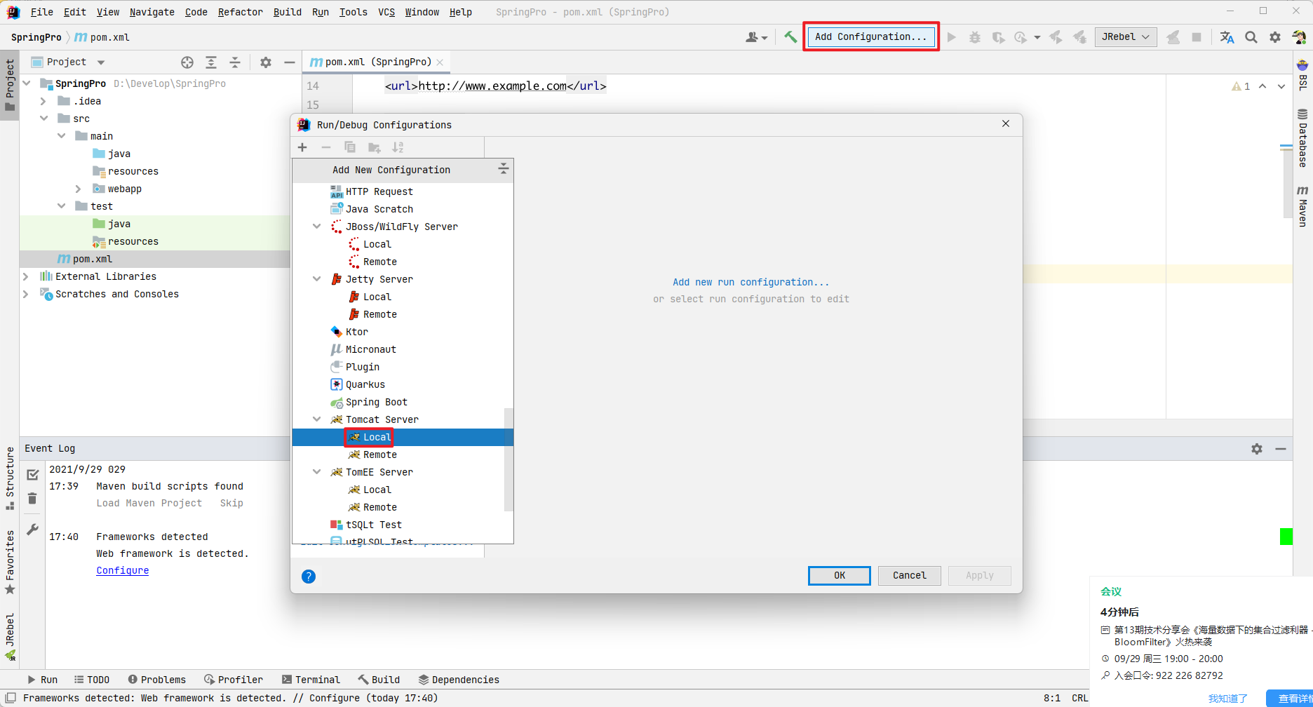The image size is (1313, 707).
Task: Open the Refactor menu
Action: 240,12
